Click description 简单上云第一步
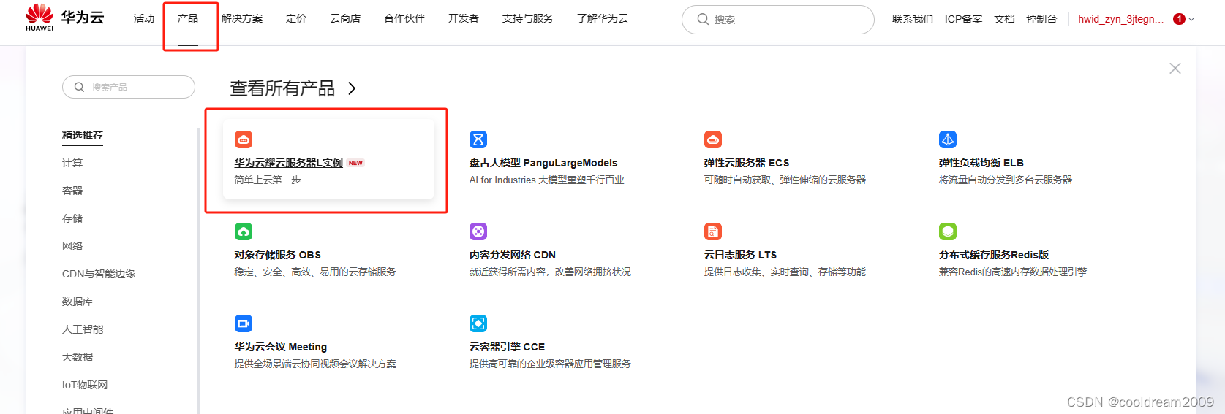 pos(268,180)
